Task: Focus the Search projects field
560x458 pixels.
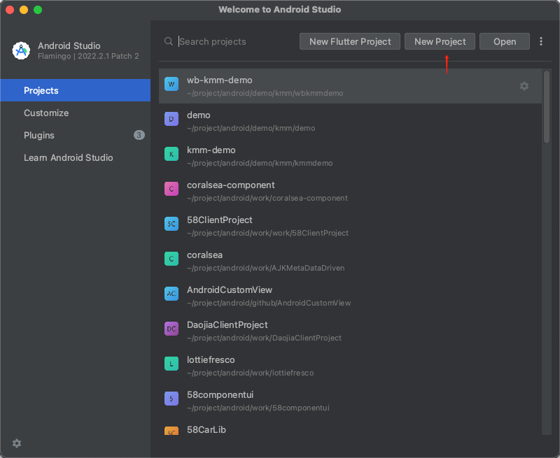Action: point(236,41)
